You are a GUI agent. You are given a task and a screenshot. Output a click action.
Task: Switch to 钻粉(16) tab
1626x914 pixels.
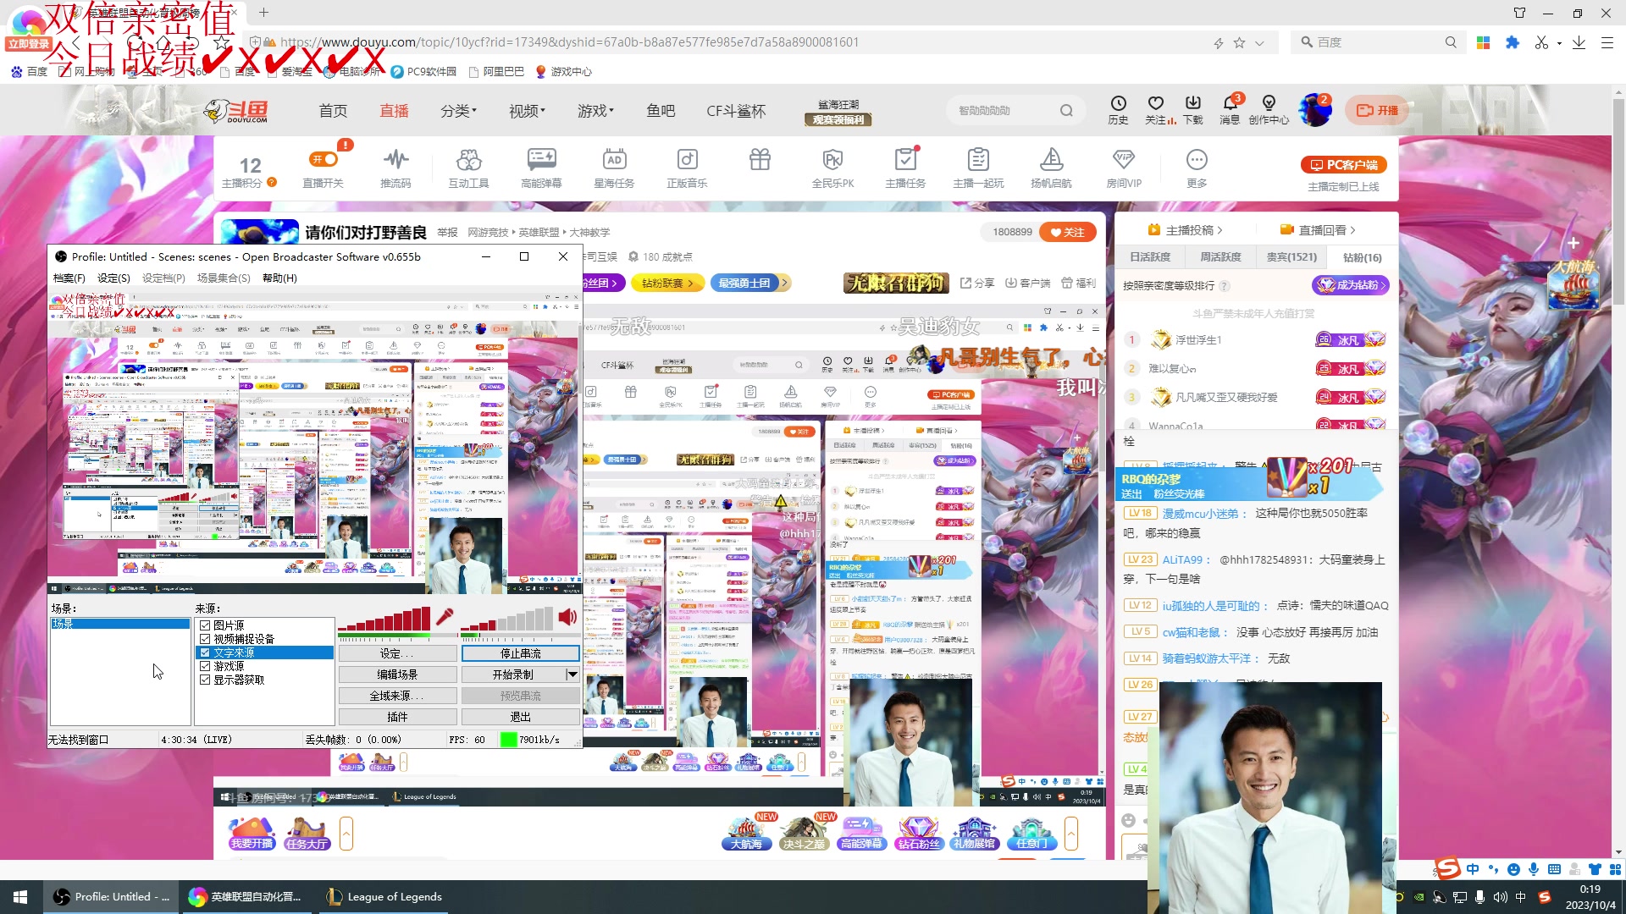coord(1362,257)
